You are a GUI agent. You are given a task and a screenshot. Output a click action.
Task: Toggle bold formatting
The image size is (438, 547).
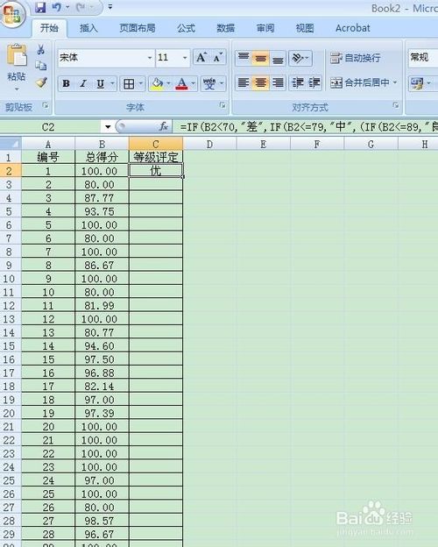[x=66, y=84]
